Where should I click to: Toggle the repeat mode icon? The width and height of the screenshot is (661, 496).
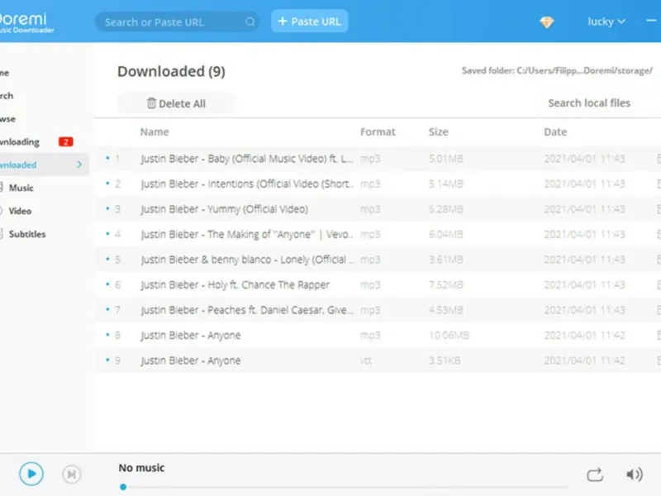click(595, 475)
